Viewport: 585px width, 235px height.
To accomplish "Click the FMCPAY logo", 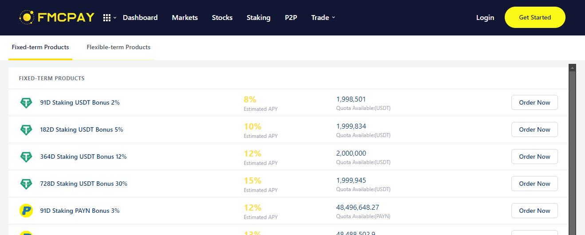I will pyautogui.click(x=57, y=17).
